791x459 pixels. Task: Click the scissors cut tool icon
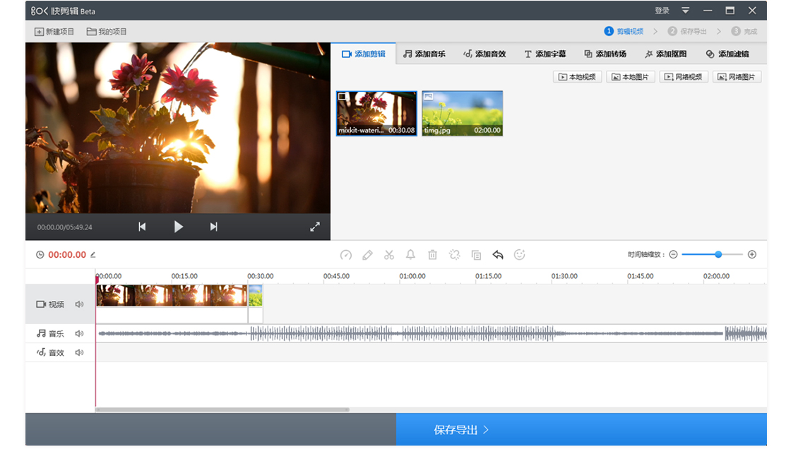point(389,255)
